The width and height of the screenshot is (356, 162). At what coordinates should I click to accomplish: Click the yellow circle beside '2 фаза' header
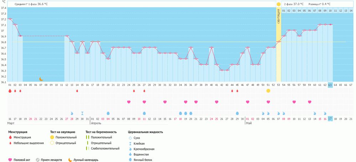pos(278,4)
